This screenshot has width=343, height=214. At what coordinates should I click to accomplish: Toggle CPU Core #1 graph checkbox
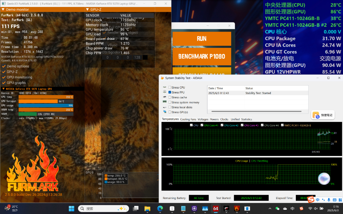point(202,125)
